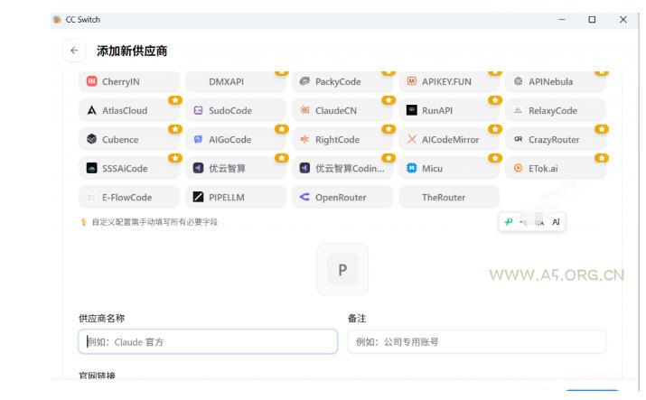Select the APINebula provider preset

click(556, 81)
